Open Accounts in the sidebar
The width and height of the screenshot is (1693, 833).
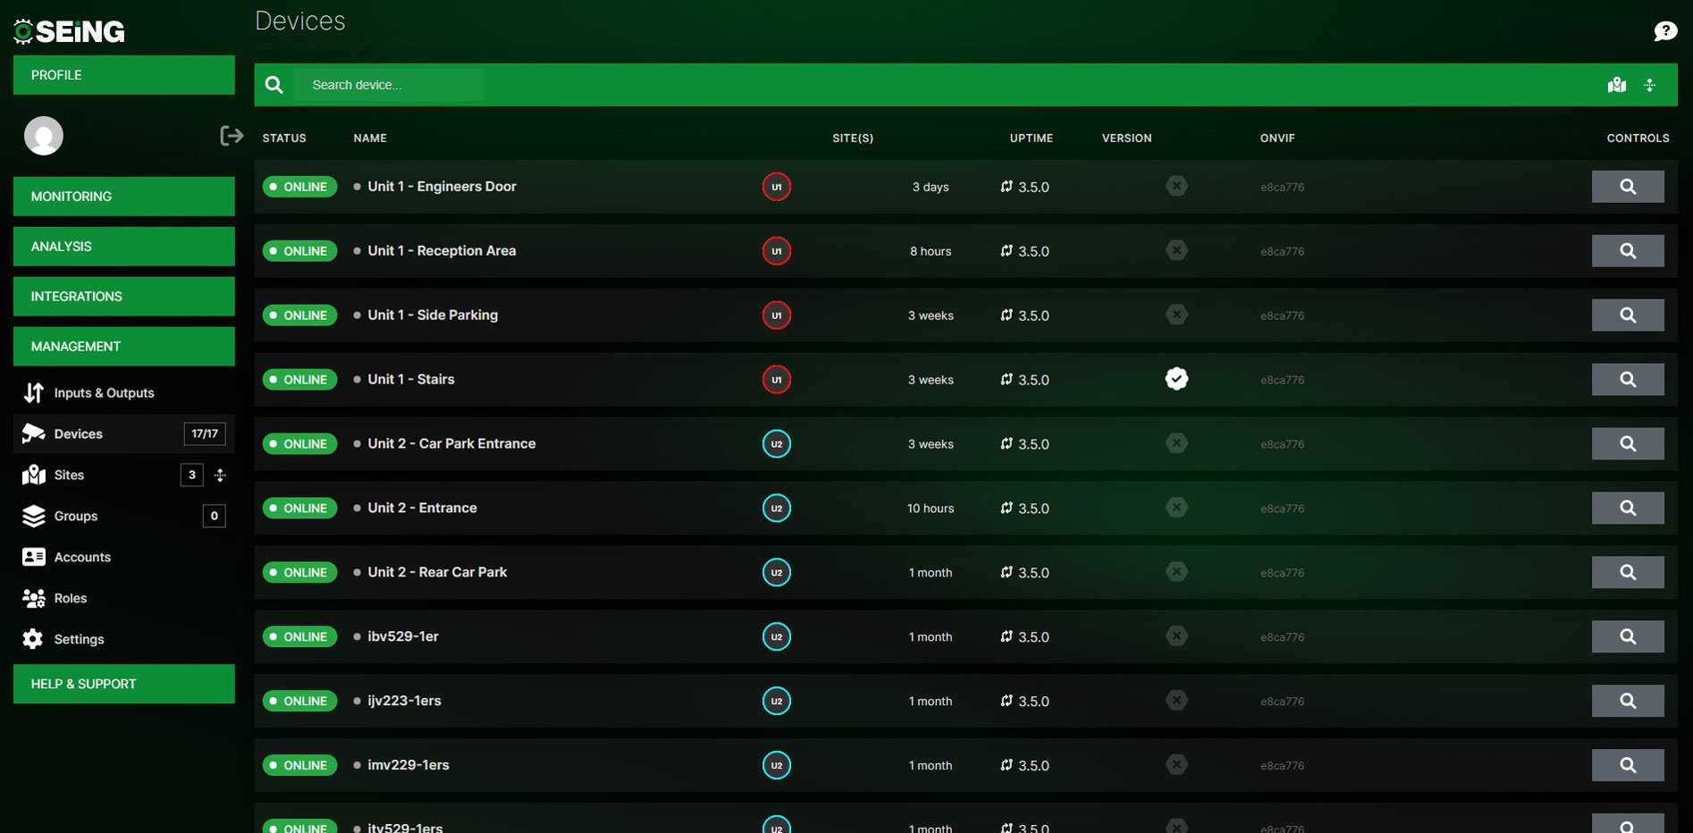tap(124, 558)
